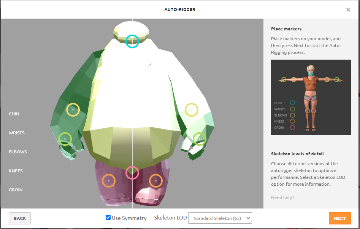Click the WRISTS label in the viewport
Image resolution: width=360 pixels, height=229 pixels.
point(16,133)
